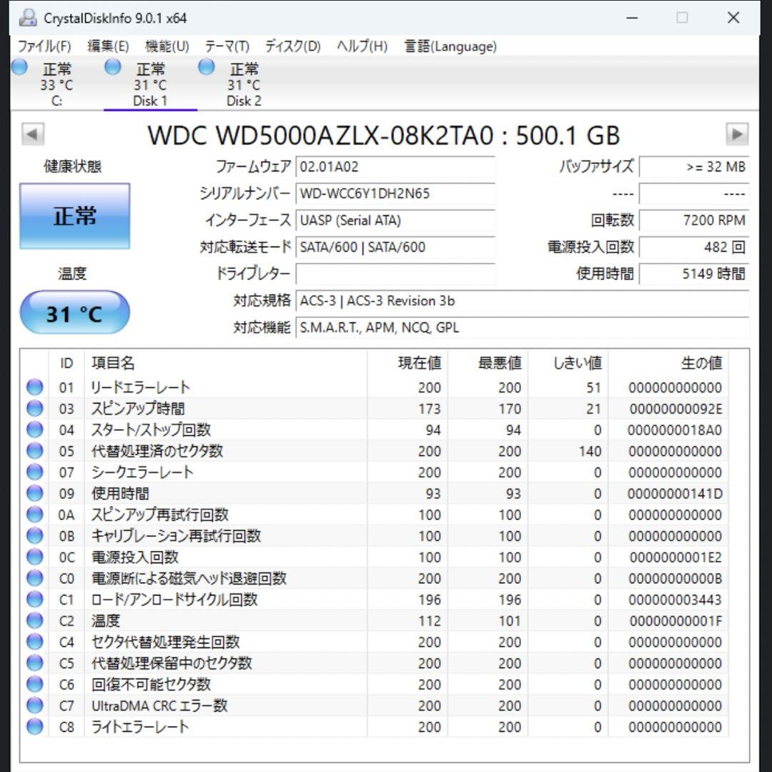772x772 pixels.
Task: Click the transfer mode field SATA/600 | SATA/600
Action: click(395, 247)
